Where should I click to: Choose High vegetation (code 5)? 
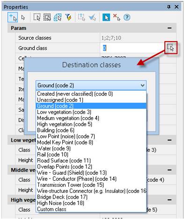(91, 124)
